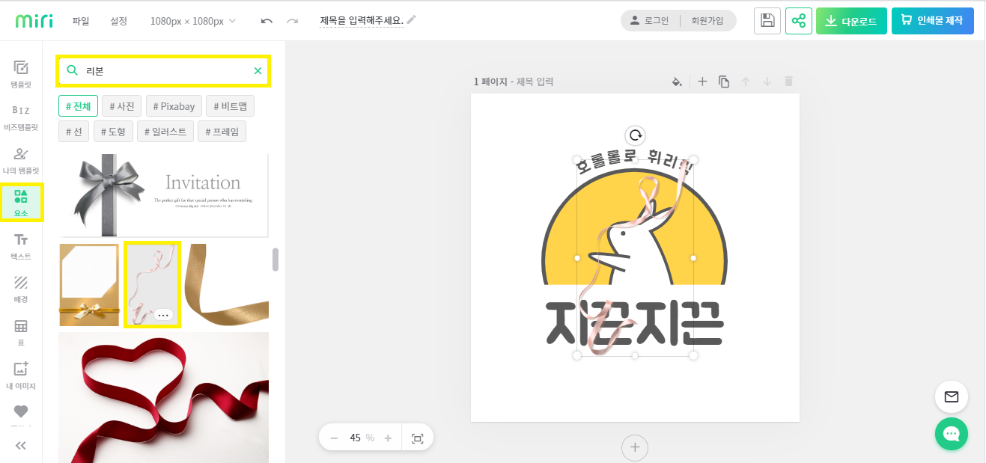Viewport: 986px width, 463px height.
Task: Undo the last action
Action: 267,21
